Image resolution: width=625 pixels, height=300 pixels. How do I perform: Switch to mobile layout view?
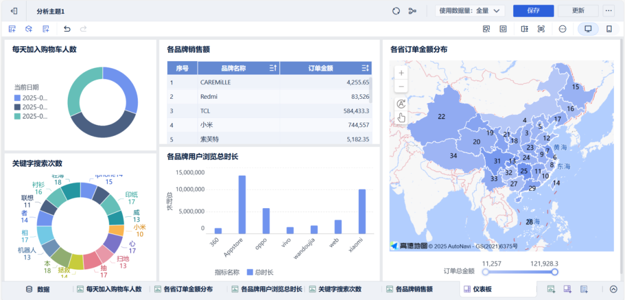[x=609, y=29]
